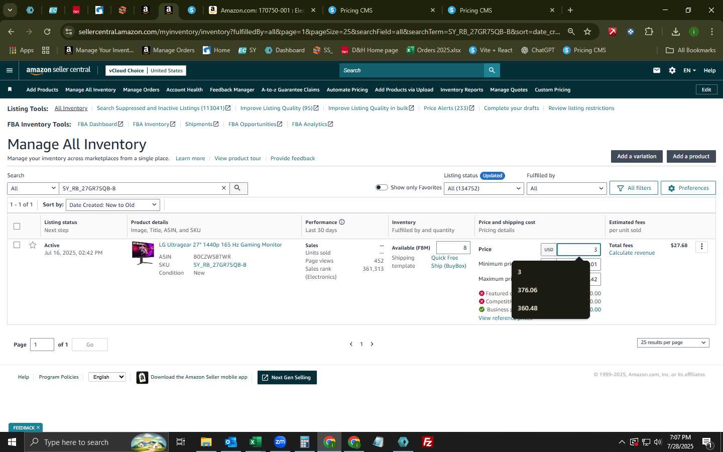Image resolution: width=723 pixels, height=452 pixels.
Task: Click the magnifier search button in header
Action: (492, 70)
